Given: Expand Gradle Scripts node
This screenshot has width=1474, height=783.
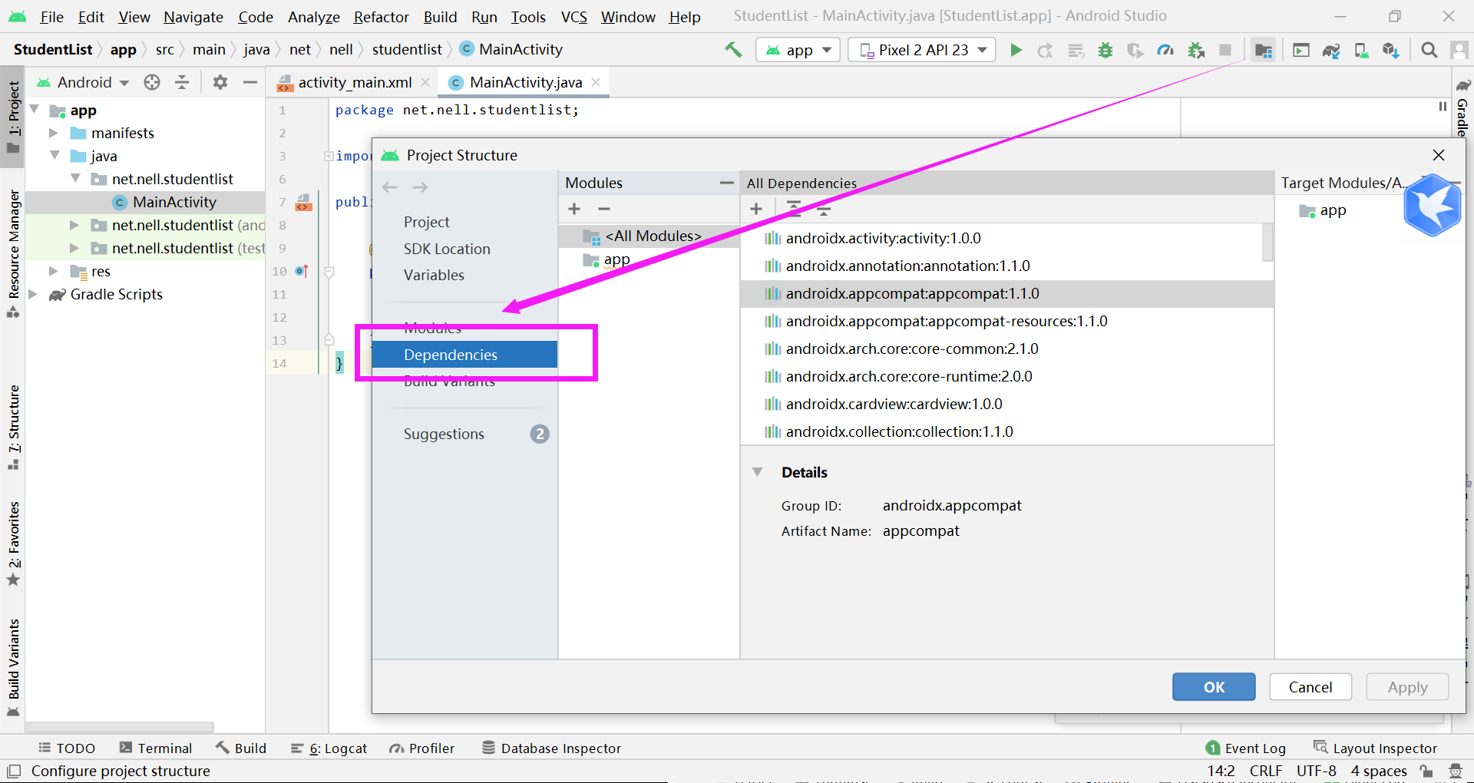Looking at the screenshot, I should pyautogui.click(x=33, y=294).
